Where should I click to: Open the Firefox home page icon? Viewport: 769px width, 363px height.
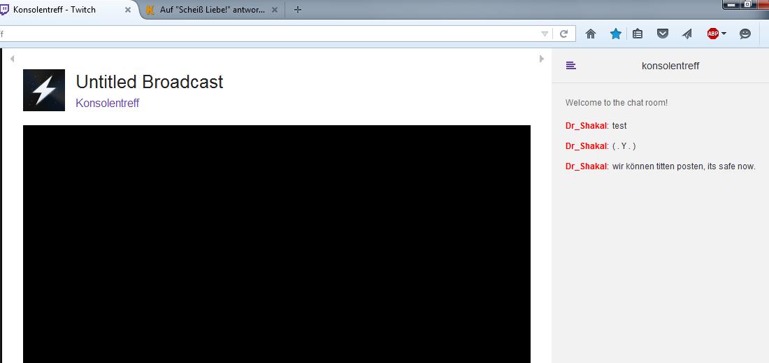tap(591, 34)
